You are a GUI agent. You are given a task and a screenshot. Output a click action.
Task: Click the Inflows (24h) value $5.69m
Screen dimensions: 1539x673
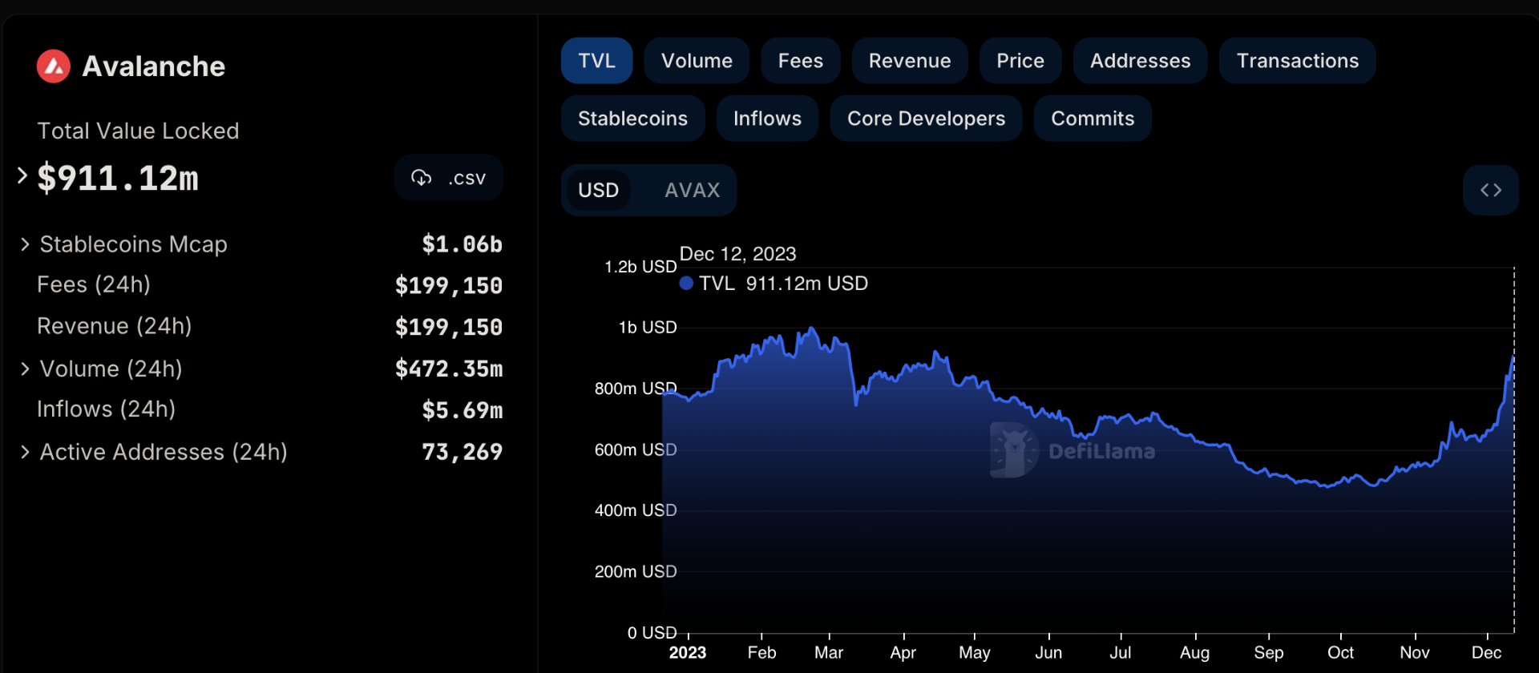click(x=462, y=410)
